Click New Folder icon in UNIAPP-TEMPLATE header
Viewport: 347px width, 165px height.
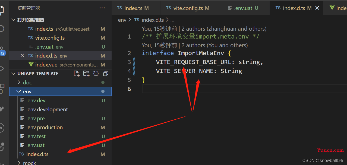(x=86, y=74)
